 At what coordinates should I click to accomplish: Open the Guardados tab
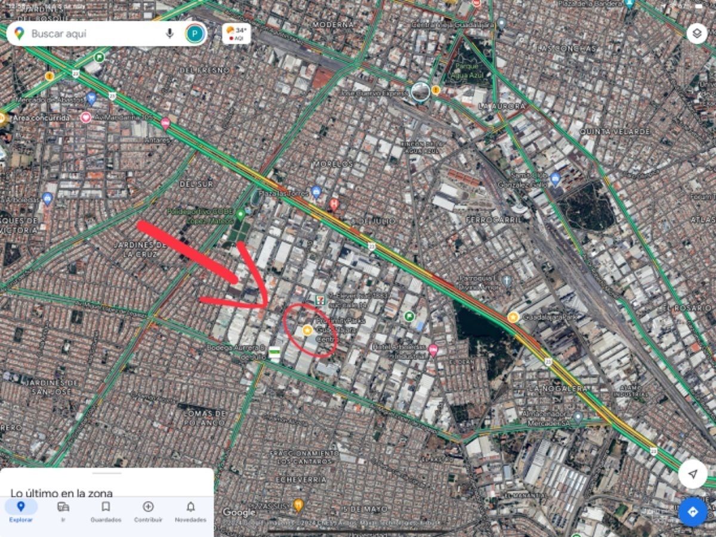click(106, 512)
